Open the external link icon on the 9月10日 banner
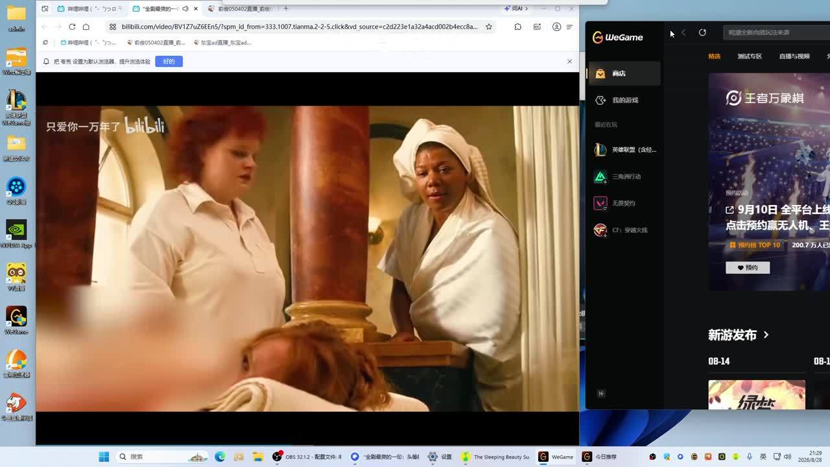830x467 pixels. 729,210
